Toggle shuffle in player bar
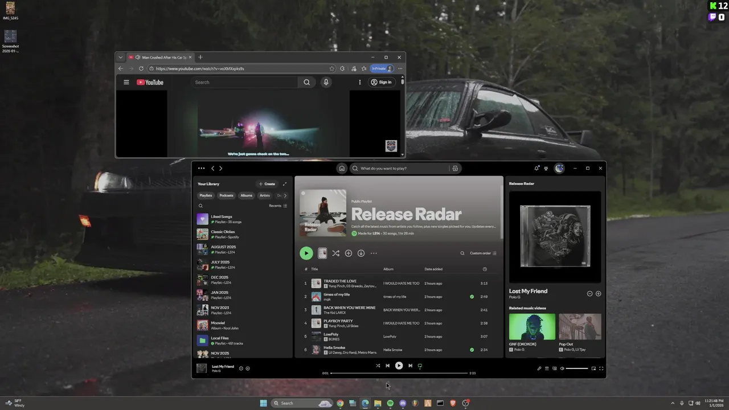 (378, 366)
